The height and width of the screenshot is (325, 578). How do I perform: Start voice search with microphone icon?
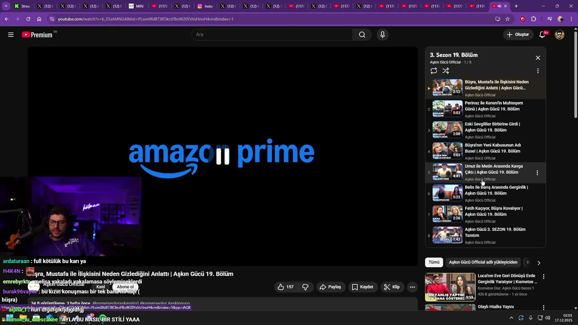382,35
